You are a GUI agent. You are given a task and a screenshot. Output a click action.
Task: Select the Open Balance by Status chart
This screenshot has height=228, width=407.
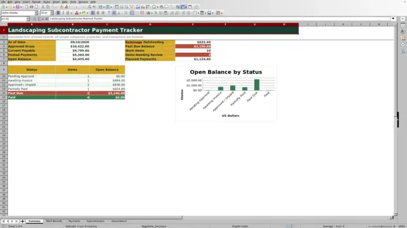(226, 93)
